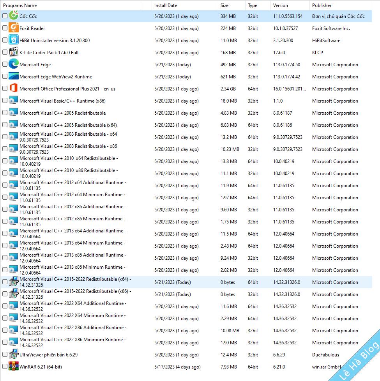Click the Foxit Software Inc. publisher cell
Viewport: 380px width, 381px height.
tap(331, 28)
